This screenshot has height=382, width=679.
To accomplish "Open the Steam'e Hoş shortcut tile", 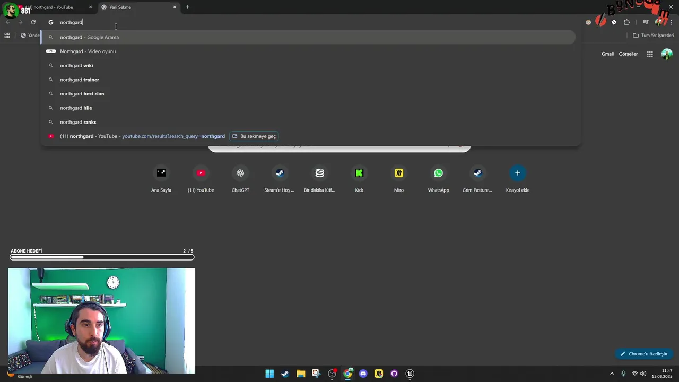I will [x=280, y=179].
